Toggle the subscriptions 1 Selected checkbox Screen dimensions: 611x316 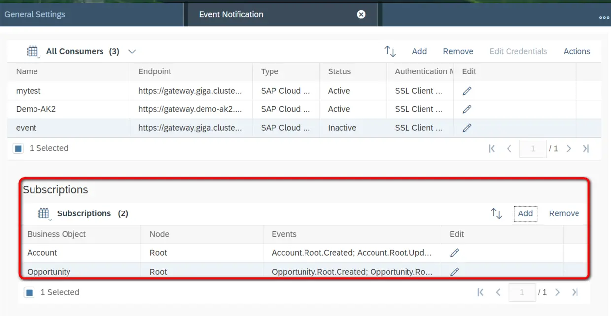click(29, 292)
